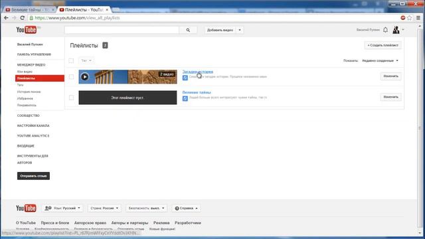The width and height of the screenshot is (425, 239).
Task: Click the О YouTube footer link
Action: tap(26, 223)
